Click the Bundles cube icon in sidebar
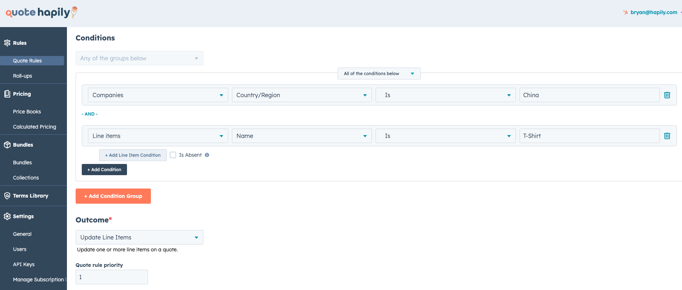 [x=7, y=145]
